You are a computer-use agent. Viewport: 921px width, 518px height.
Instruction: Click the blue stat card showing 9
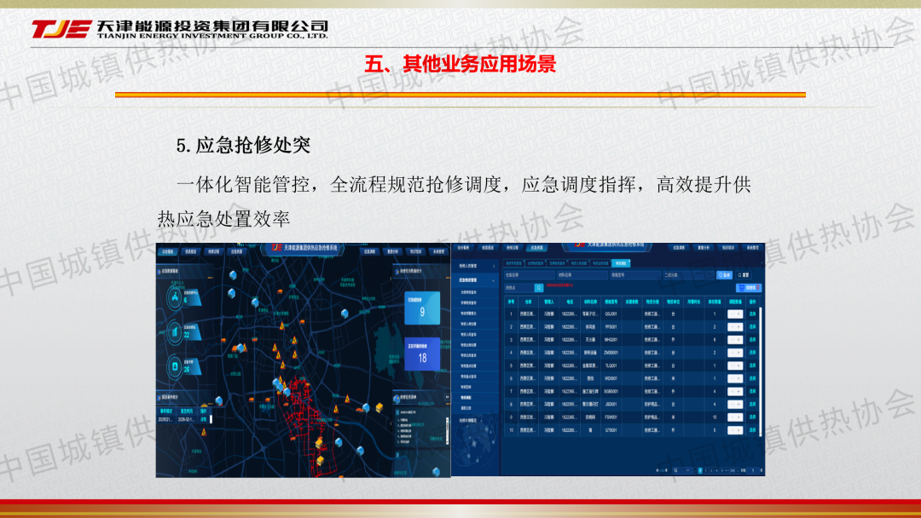pos(421,310)
